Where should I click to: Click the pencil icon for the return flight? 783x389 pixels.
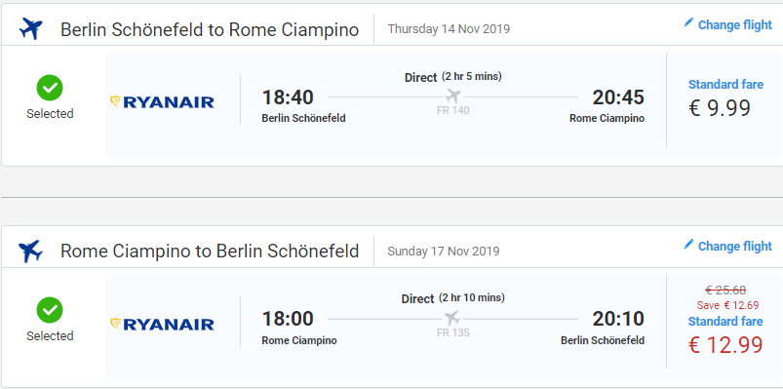tap(688, 244)
